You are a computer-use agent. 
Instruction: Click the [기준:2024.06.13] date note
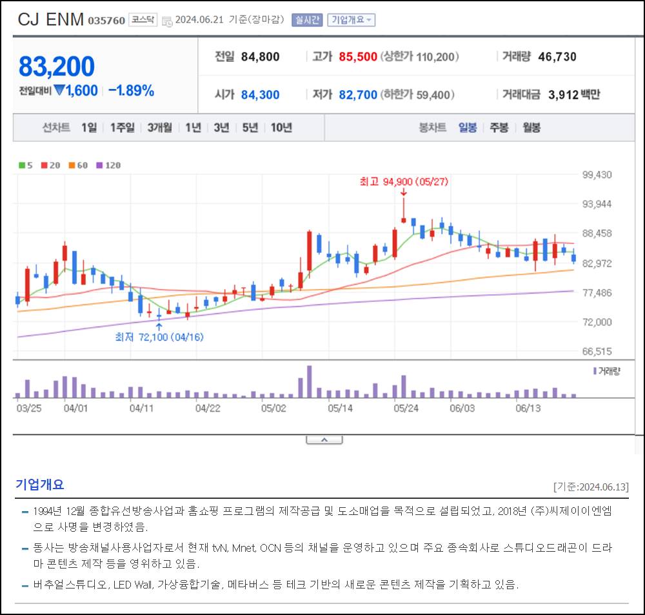point(591,487)
